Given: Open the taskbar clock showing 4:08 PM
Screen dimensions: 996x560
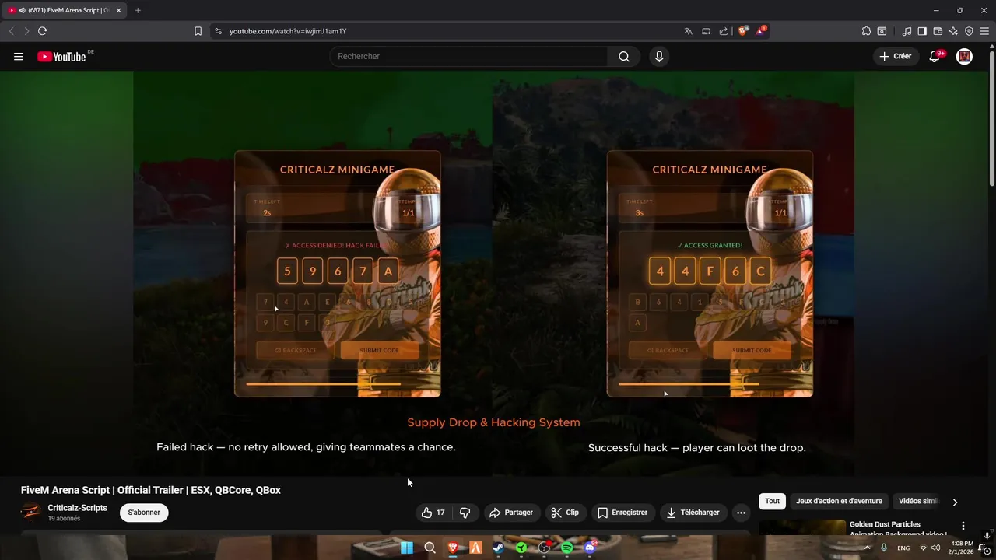Looking at the screenshot, I should [x=962, y=548].
